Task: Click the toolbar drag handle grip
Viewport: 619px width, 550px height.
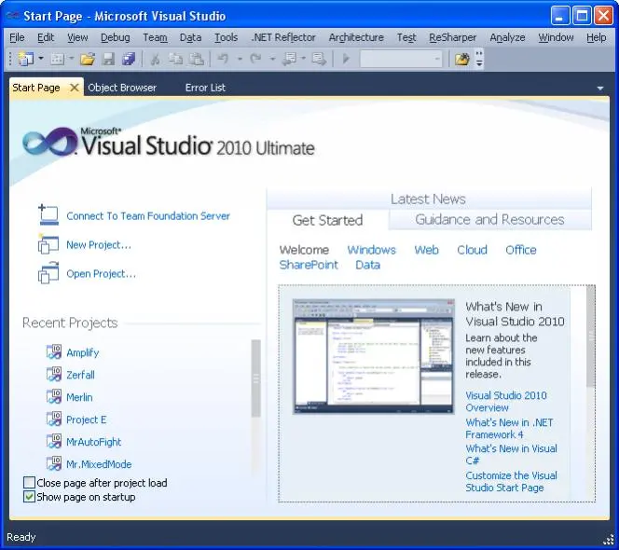Action: pyautogui.click(x=10, y=60)
